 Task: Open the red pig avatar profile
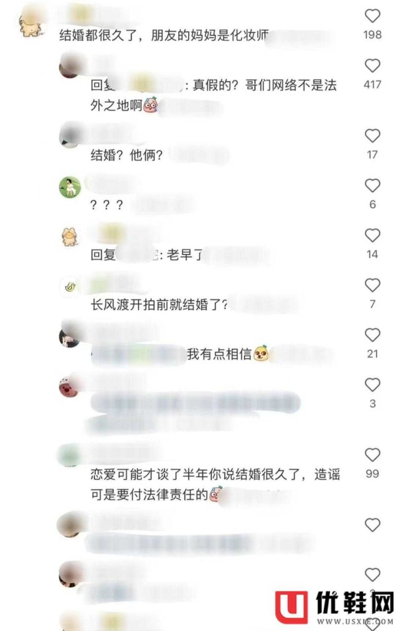pyautogui.click(x=69, y=388)
